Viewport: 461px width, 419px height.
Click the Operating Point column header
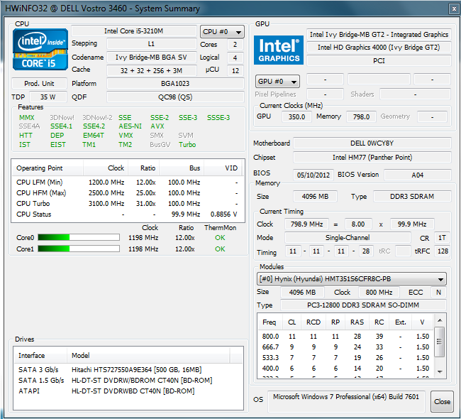(x=48, y=168)
